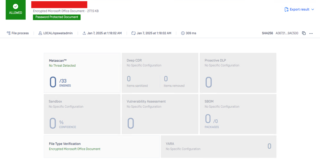
Task: Open the Metascan results card
Action: (82, 73)
